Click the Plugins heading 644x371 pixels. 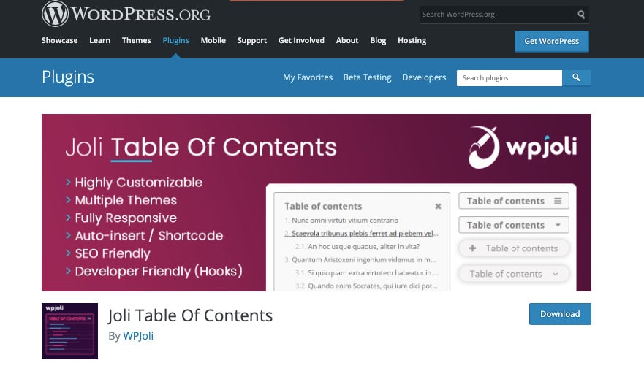(68, 77)
